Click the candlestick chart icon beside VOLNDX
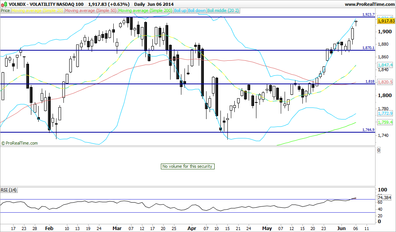This screenshot has width=396, height=232. (4, 4)
